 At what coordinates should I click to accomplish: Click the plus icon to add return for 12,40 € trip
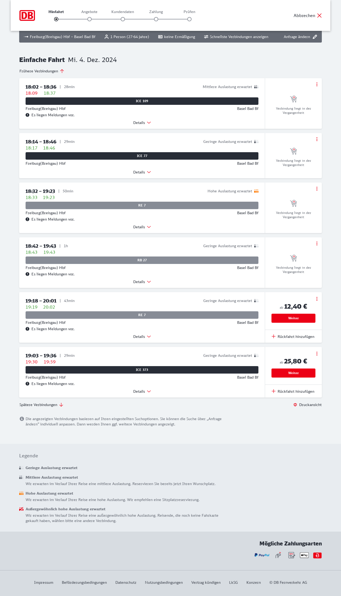point(274,337)
